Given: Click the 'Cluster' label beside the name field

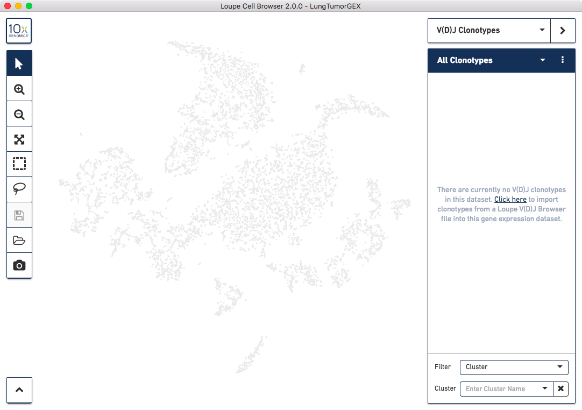Looking at the screenshot, I should (x=445, y=388).
